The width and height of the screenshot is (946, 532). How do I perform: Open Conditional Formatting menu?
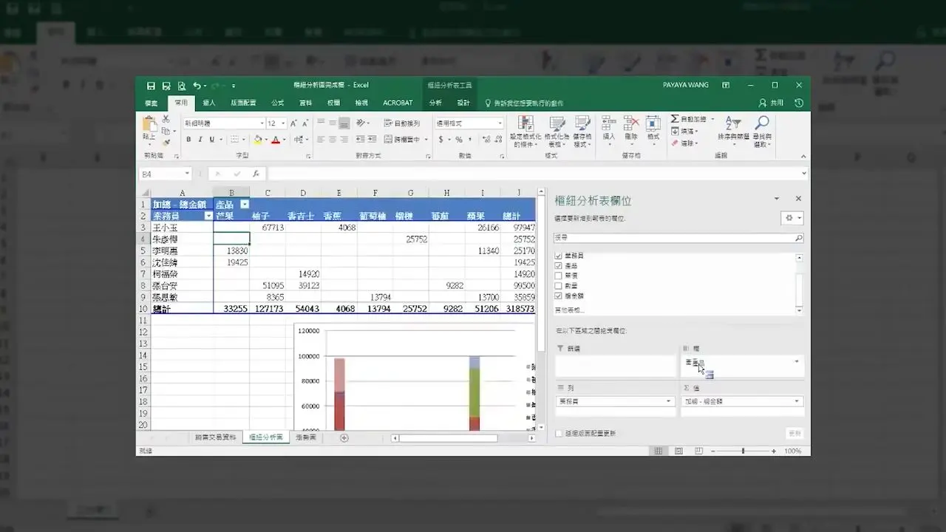pos(525,132)
